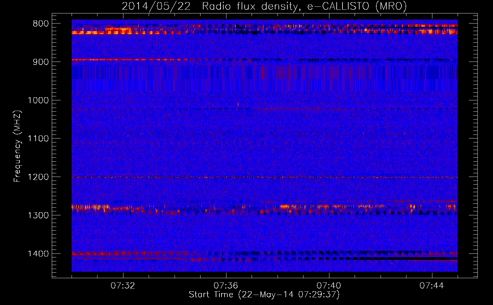
Task: Click the 1100 frequency tick label
Action: [38, 139]
